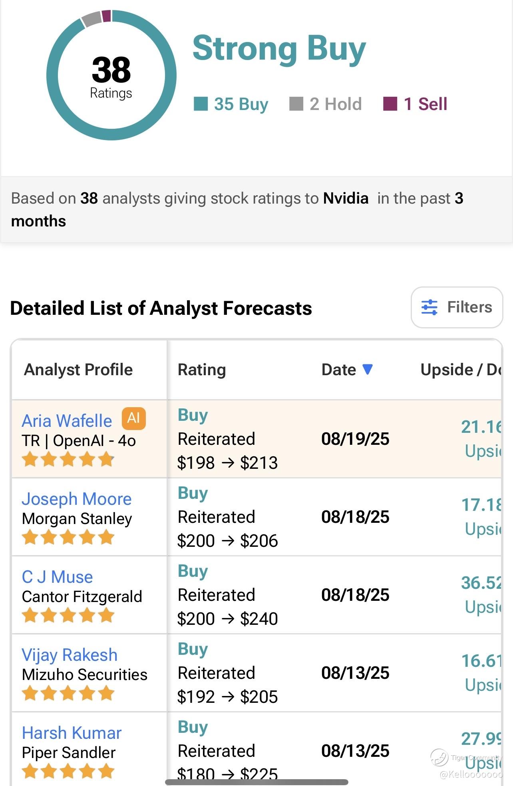Click the orange AI badge

(x=133, y=418)
